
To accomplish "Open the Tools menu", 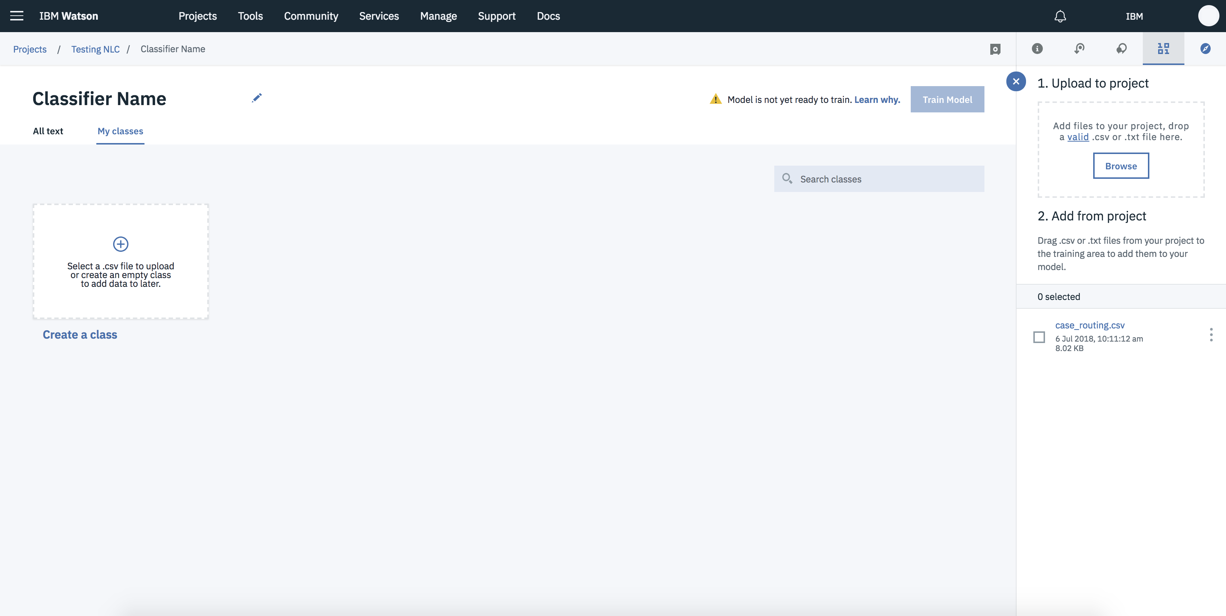I will click(250, 16).
